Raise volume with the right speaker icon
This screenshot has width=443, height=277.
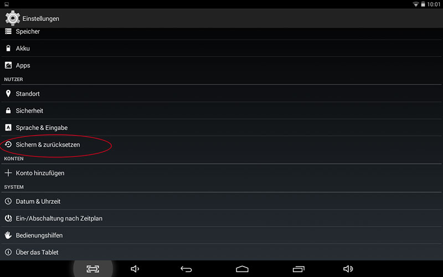[348, 269]
